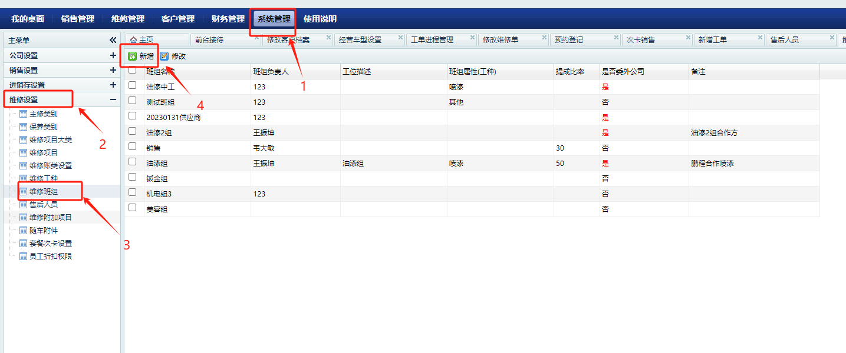
Task: Click the green 新增 add icon
Action: [x=133, y=56]
